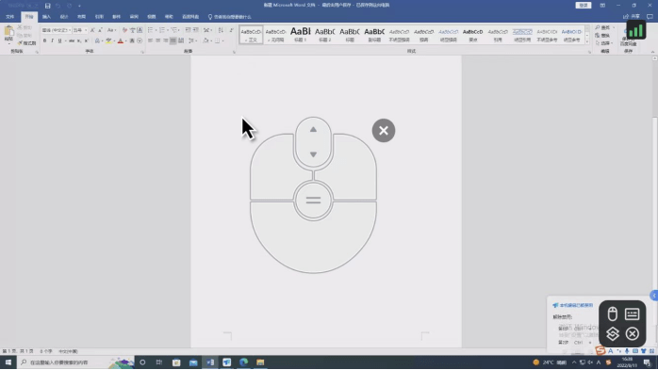Screen dimensions: 658x370
Task: Toggle Strikethrough formatting
Action: point(72,40)
